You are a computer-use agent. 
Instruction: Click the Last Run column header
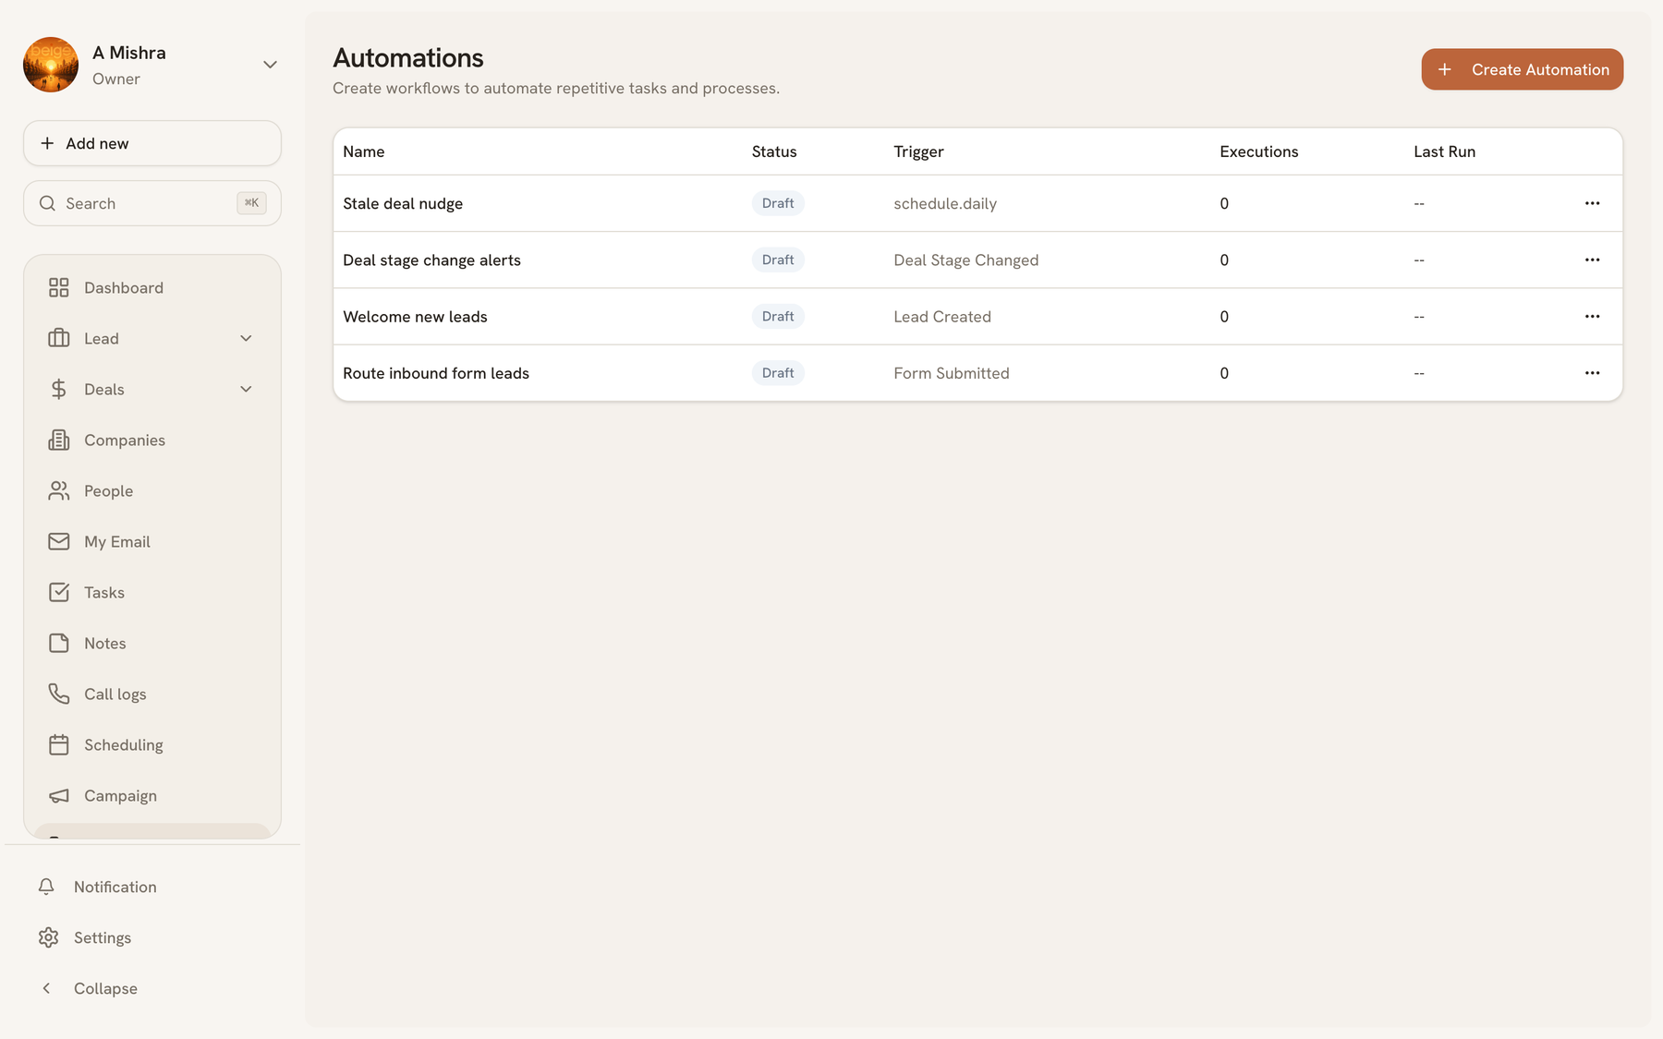pyautogui.click(x=1444, y=151)
